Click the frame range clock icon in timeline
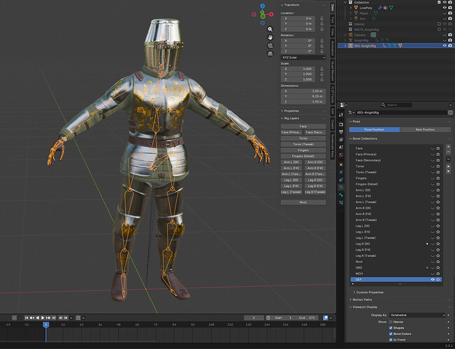 pos(268,318)
